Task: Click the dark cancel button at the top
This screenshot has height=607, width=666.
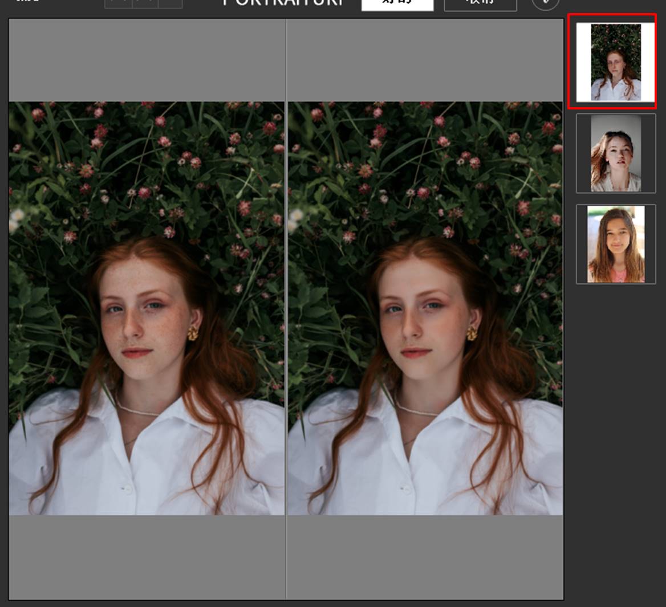Action: pyautogui.click(x=480, y=5)
